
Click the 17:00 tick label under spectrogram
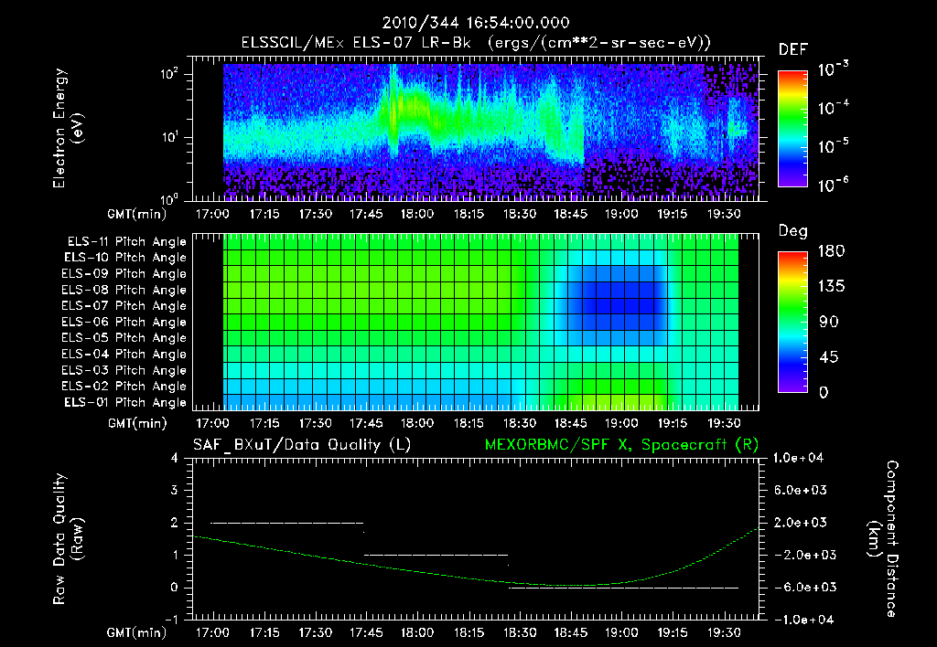click(x=212, y=214)
